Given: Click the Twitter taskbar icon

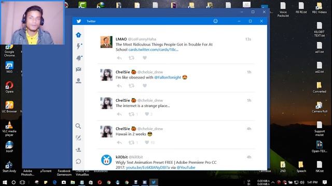Looking at the screenshot, I should [x=154, y=182].
